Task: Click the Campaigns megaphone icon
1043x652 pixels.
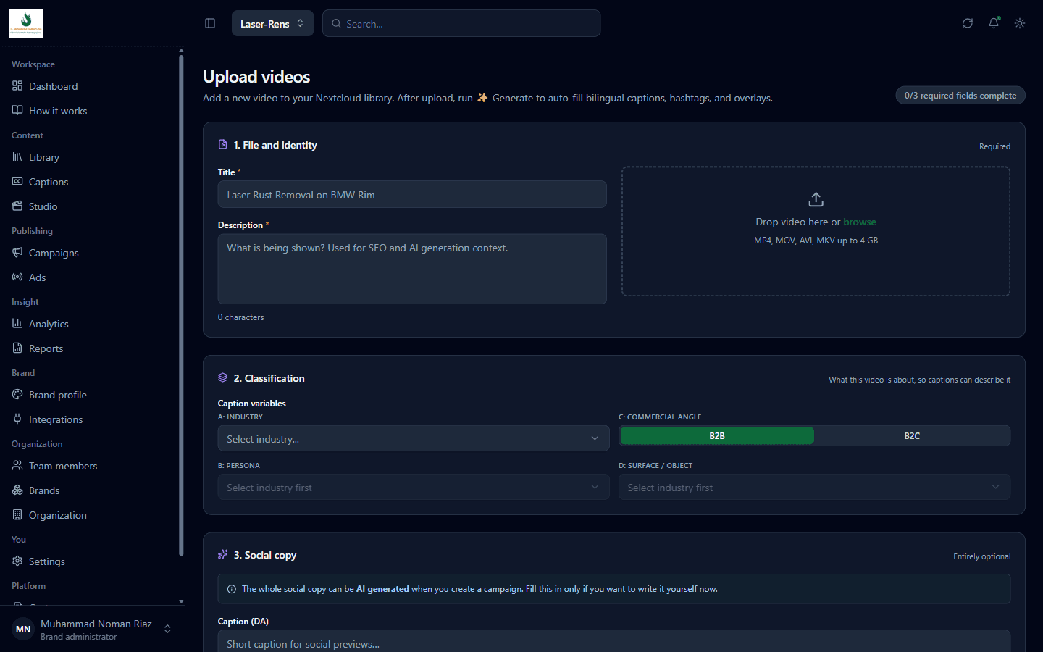Action: [x=17, y=253]
